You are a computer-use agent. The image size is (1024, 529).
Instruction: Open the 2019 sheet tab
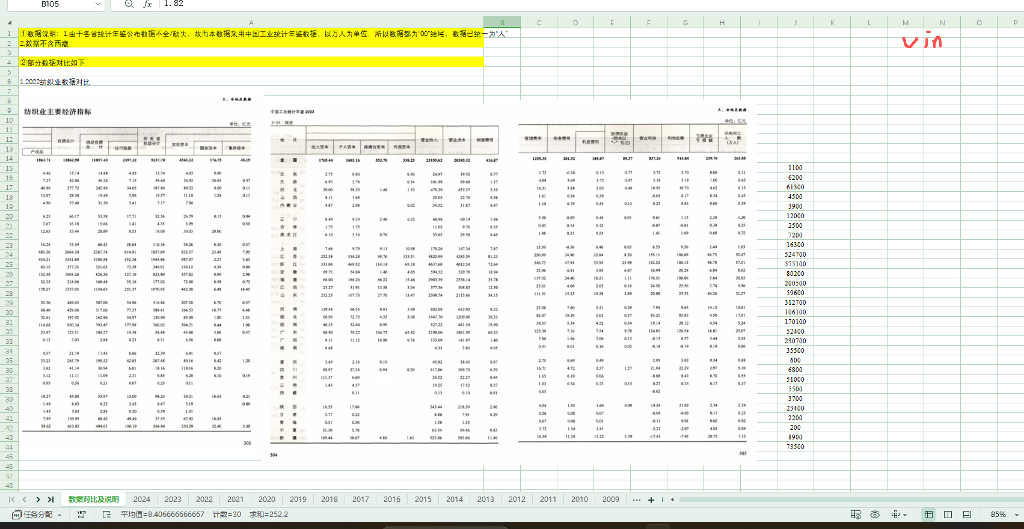[x=298, y=500]
